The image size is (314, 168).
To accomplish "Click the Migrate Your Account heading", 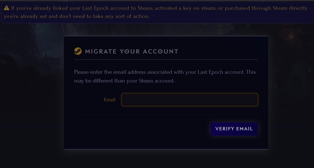I will (x=131, y=52).
